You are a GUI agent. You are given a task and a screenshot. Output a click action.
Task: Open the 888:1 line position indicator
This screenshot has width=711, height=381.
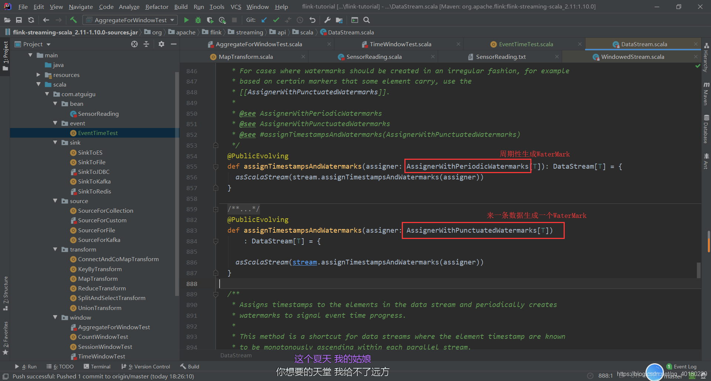(605, 375)
